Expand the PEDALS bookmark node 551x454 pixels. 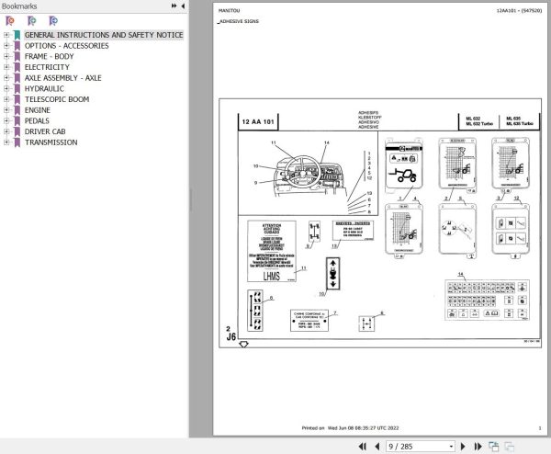click(x=6, y=120)
